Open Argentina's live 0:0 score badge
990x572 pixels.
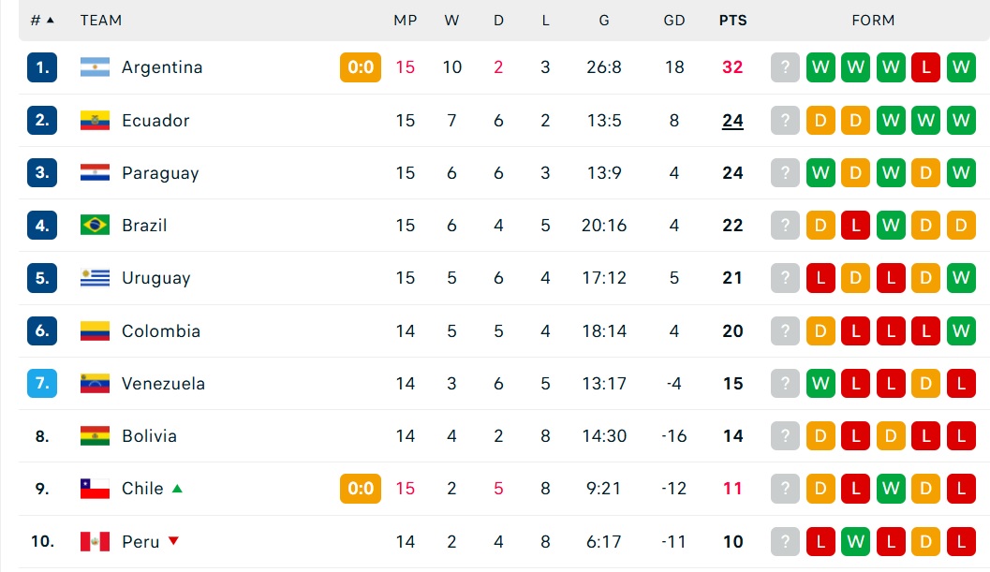tap(361, 66)
